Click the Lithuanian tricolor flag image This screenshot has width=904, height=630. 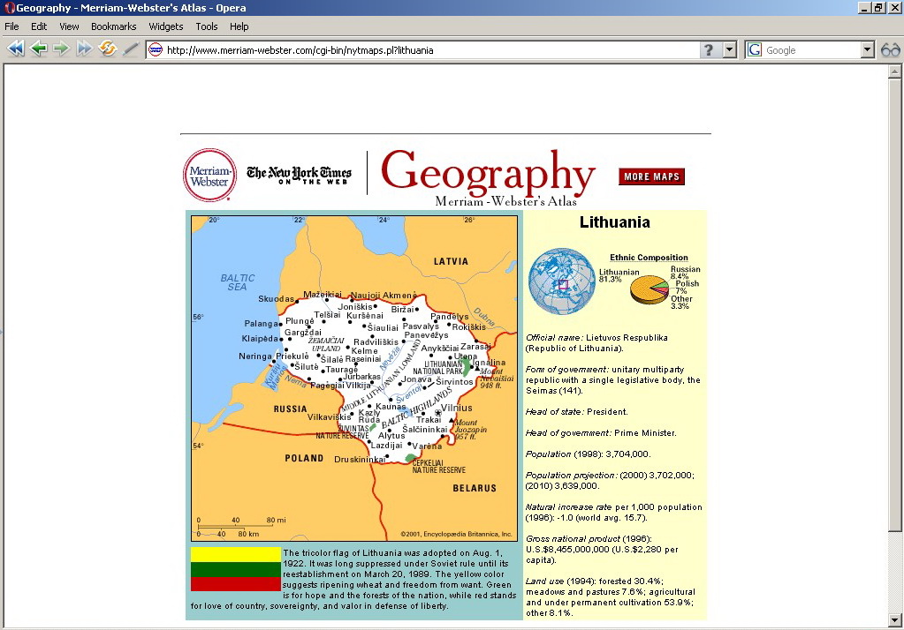(235, 569)
